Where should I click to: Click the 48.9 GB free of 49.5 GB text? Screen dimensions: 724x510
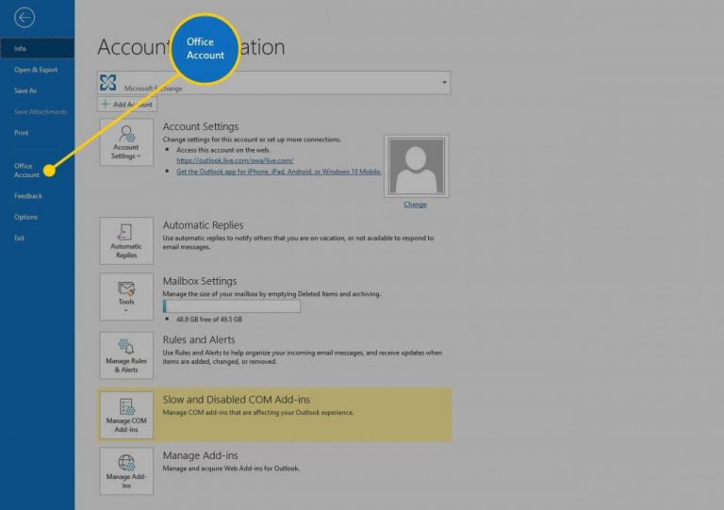[209, 320]
